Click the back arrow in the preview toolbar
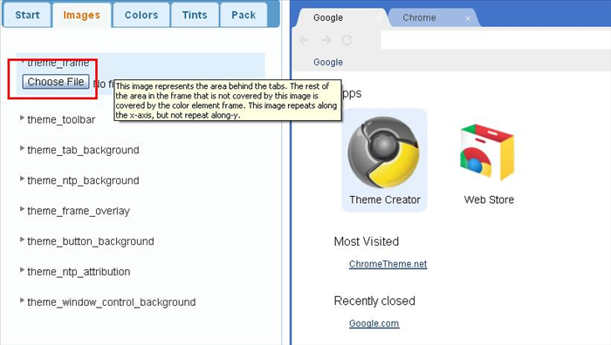 pyautogui.click(x=305, y=40)
